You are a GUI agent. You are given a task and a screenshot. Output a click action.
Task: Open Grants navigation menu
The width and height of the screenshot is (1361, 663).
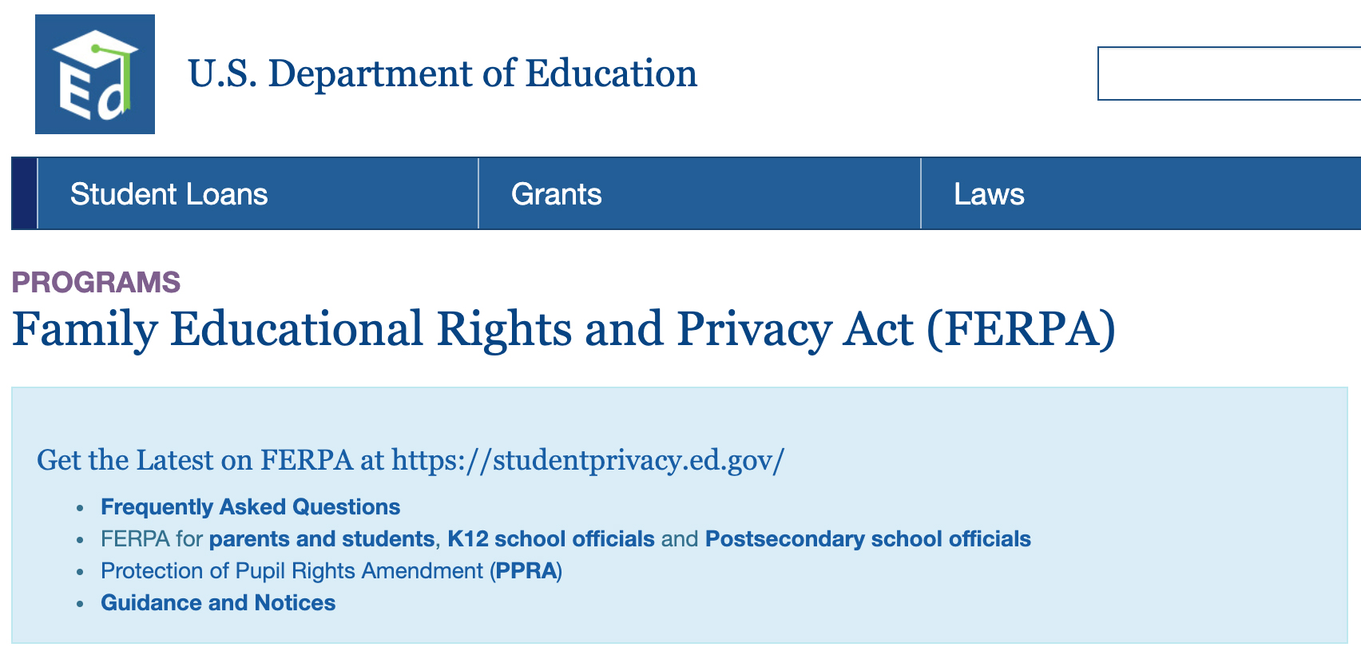(x=556, y=193)
